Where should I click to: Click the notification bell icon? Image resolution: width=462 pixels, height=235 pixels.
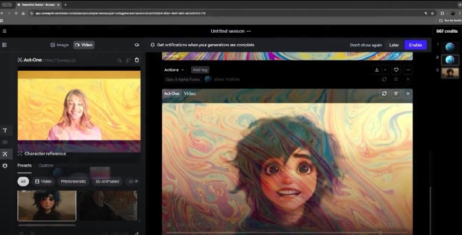pos(152,45)
